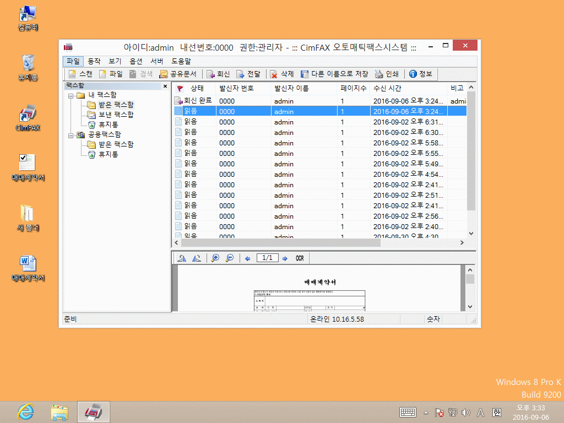
Task: Sort the list by 페이지수 column
Action: [354, 89]
